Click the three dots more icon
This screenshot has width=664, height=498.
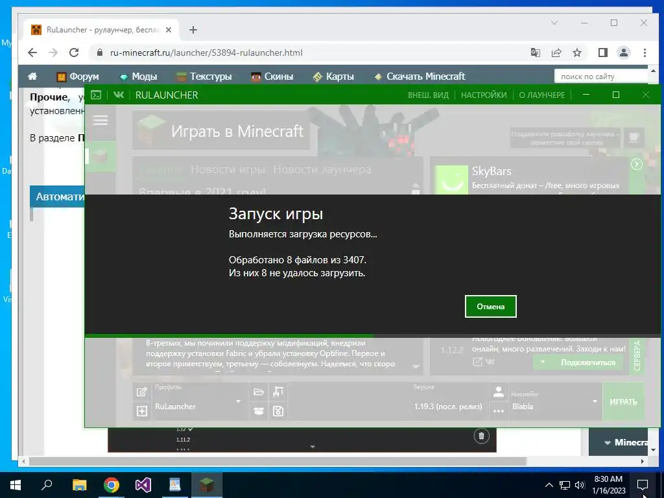coord(499,410)
